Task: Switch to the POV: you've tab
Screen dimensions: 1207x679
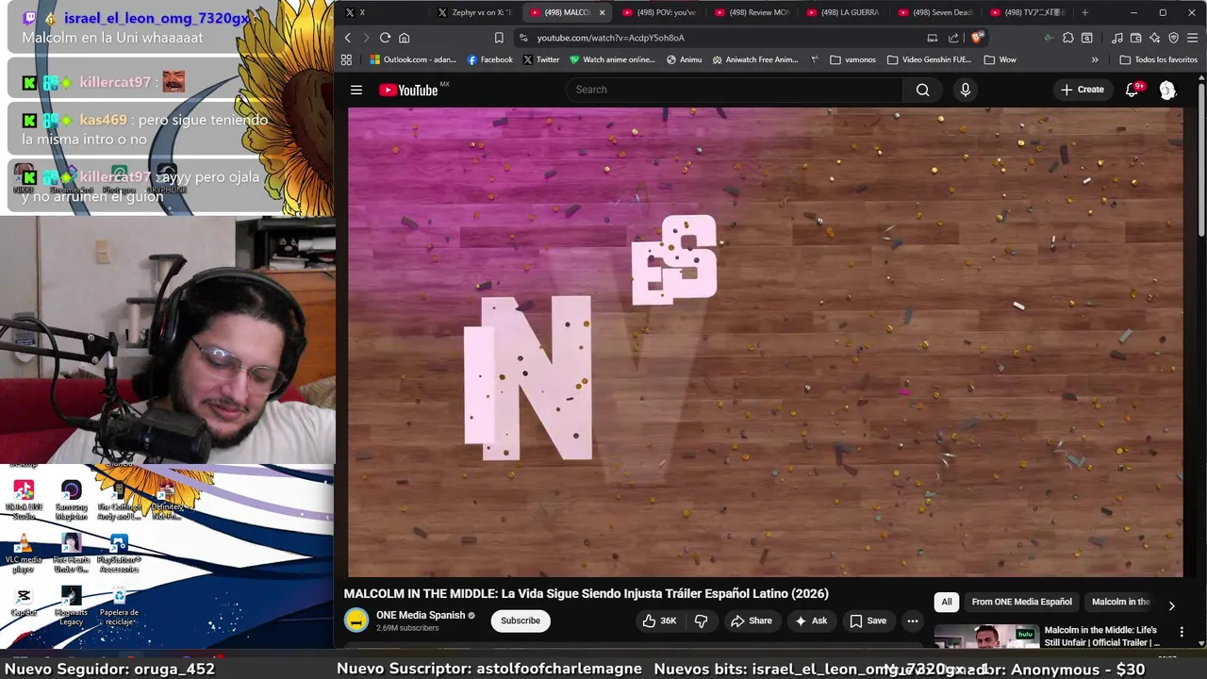Action: point(660,12)
